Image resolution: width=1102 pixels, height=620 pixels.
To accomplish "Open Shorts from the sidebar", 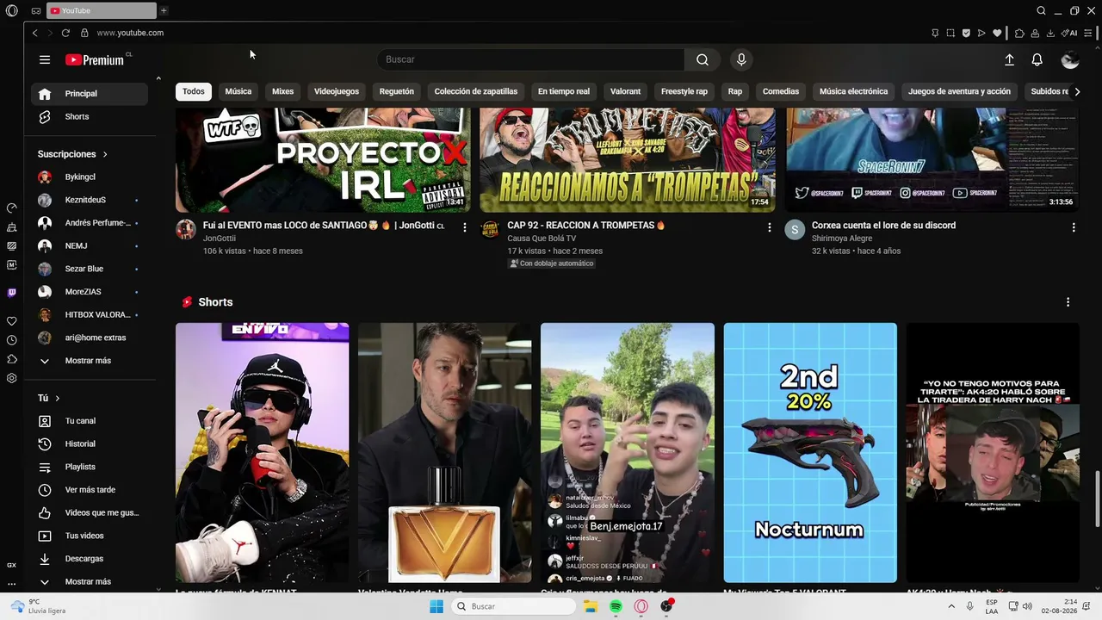I will pyautogui.click(x=90, y=117).
